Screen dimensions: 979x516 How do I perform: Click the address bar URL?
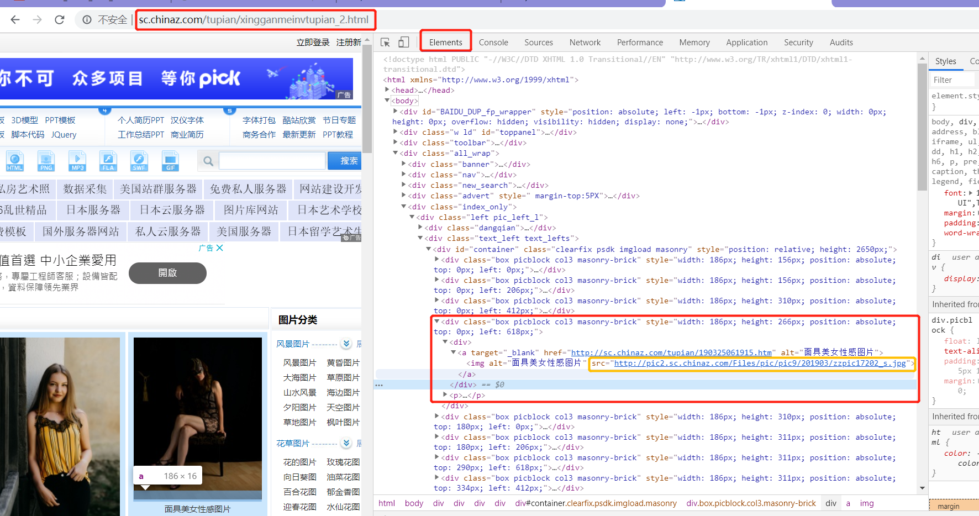[x=254, y=20]
